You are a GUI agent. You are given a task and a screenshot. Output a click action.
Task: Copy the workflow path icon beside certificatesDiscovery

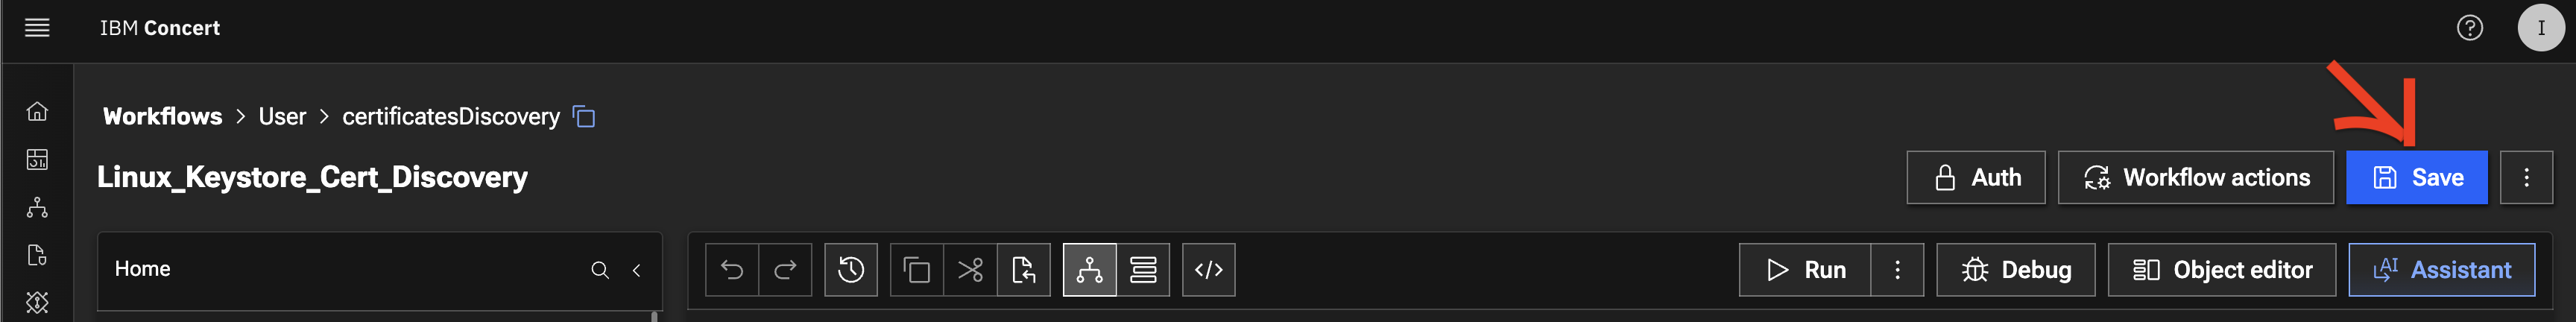[x=584, y=117]
